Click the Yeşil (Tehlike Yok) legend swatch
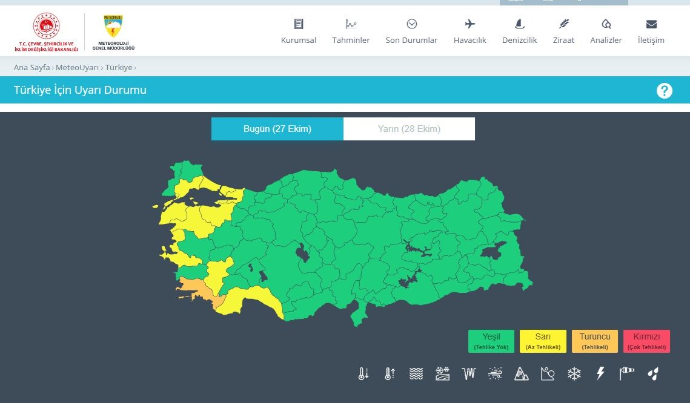 [x=491, y=341]
